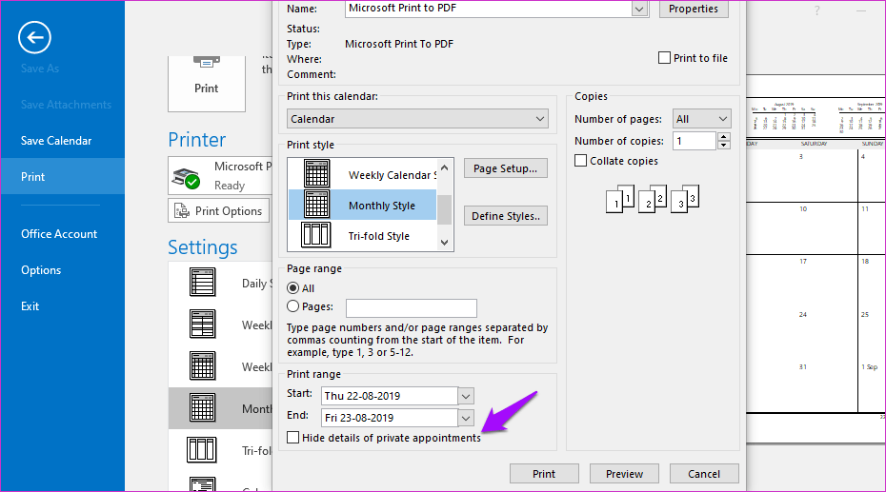Click the Number of copies field

(695, 141)
